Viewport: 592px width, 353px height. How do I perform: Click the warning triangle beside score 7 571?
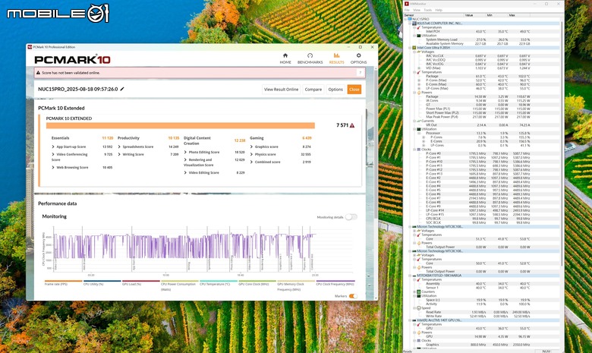[352, 125]
